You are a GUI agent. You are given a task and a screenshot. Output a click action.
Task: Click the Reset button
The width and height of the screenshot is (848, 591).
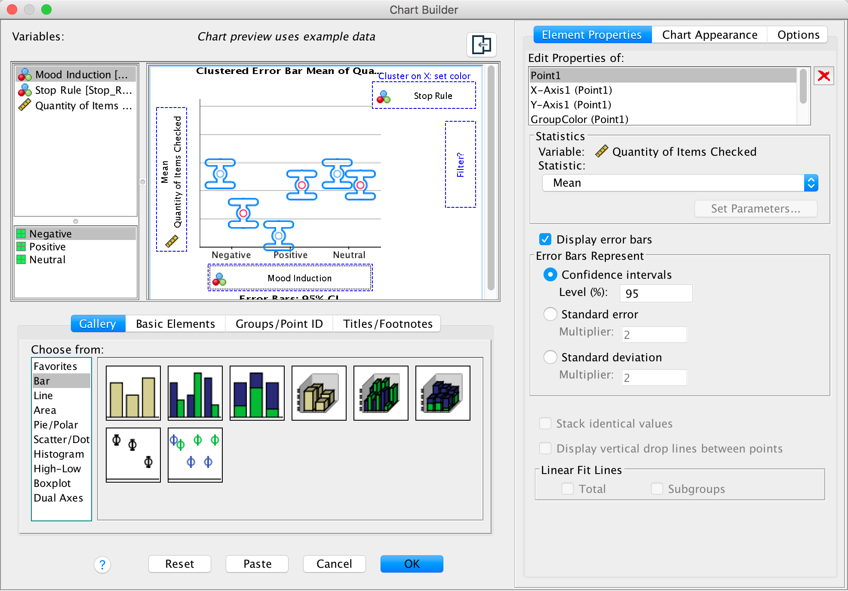179,564
